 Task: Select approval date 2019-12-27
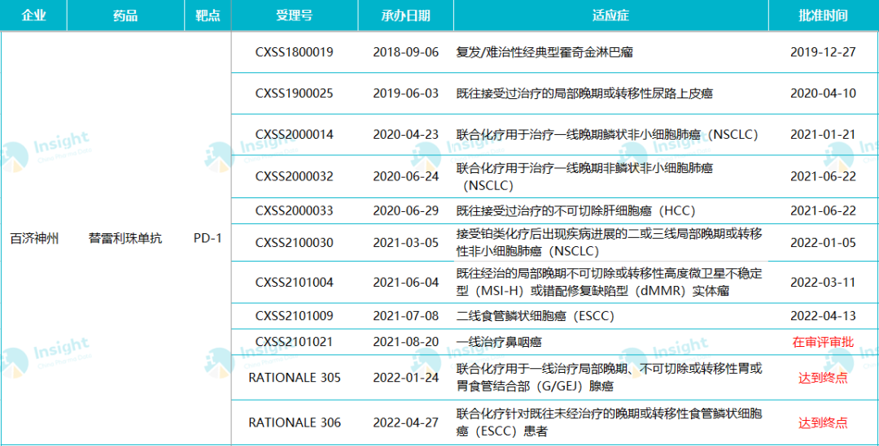(x=823, y=52)
